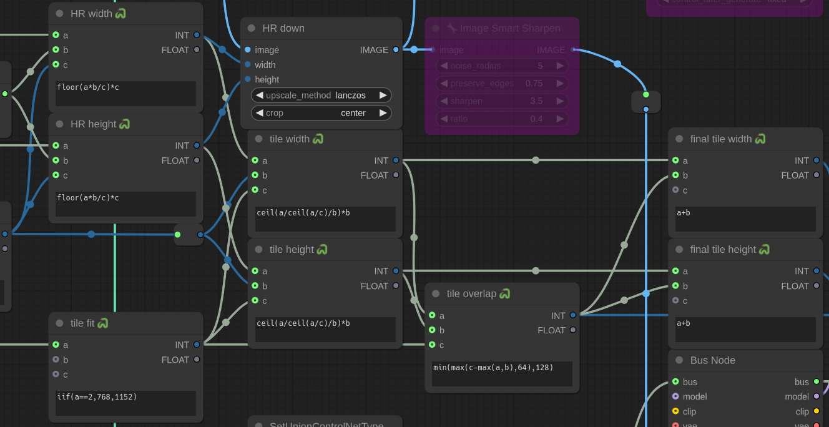Adjust the sharpen 3.5 value field
The height and width of the screenshot is (427, 829).
click(502, 101)
